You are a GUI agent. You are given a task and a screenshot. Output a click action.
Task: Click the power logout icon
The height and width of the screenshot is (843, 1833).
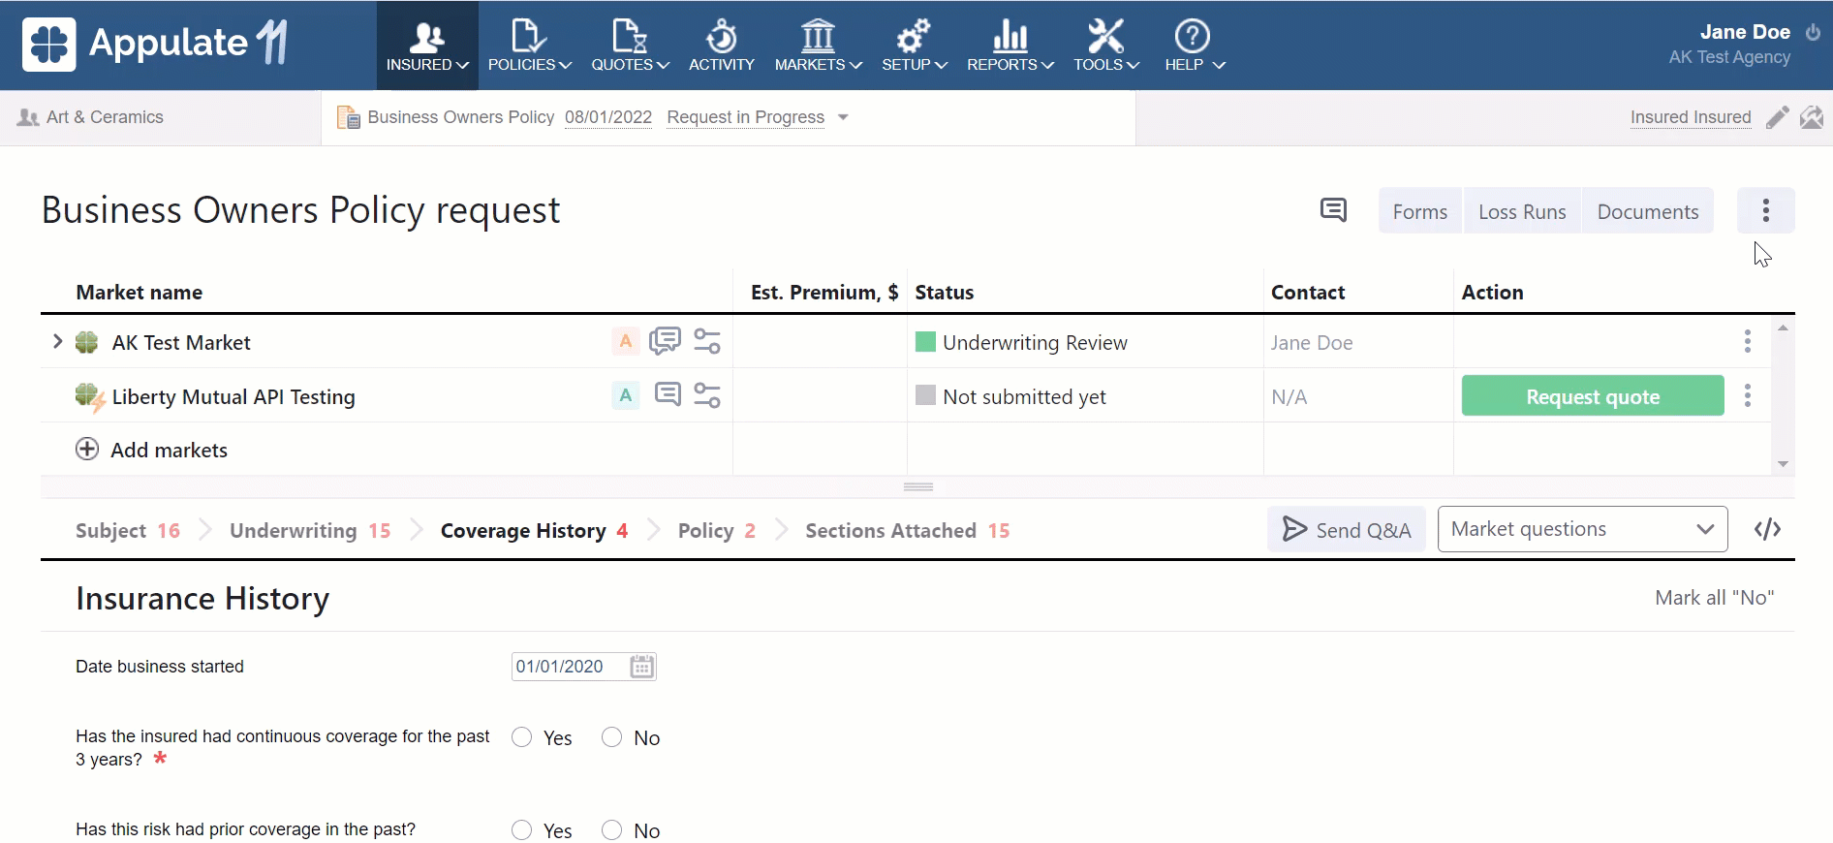(x=1814, y=32)
